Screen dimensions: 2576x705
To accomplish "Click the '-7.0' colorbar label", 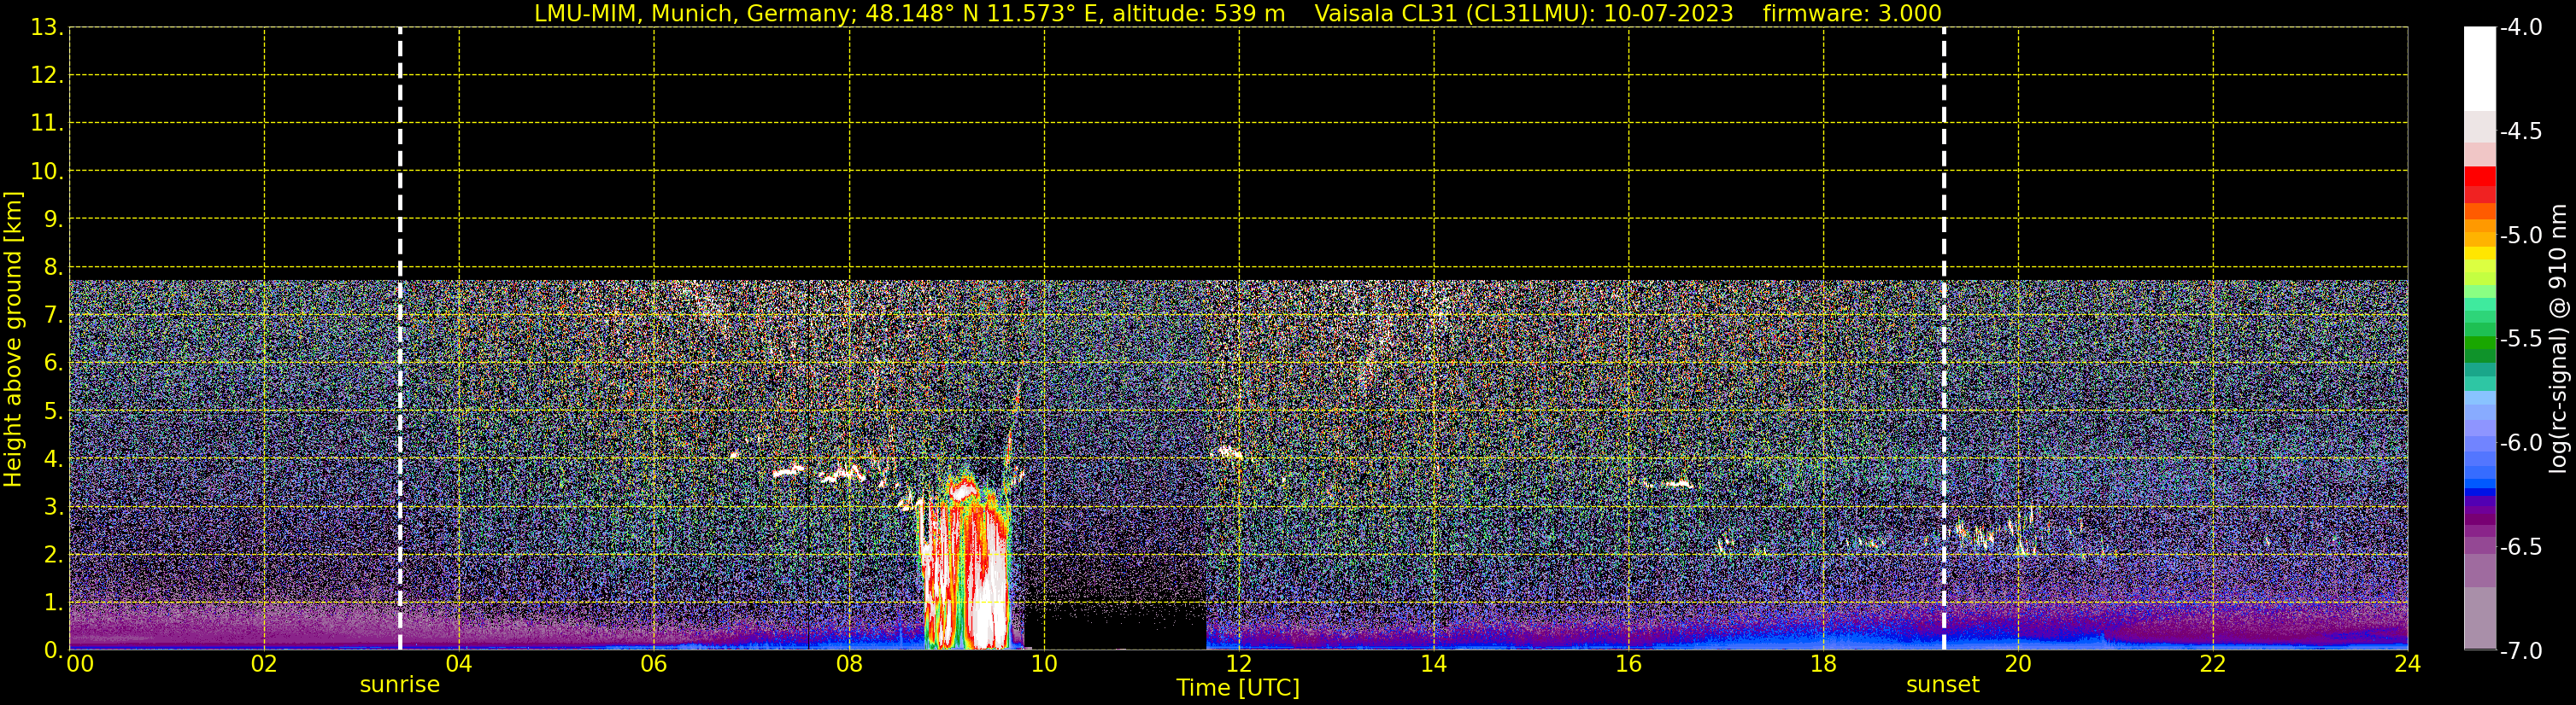I will click(2520, 651).
